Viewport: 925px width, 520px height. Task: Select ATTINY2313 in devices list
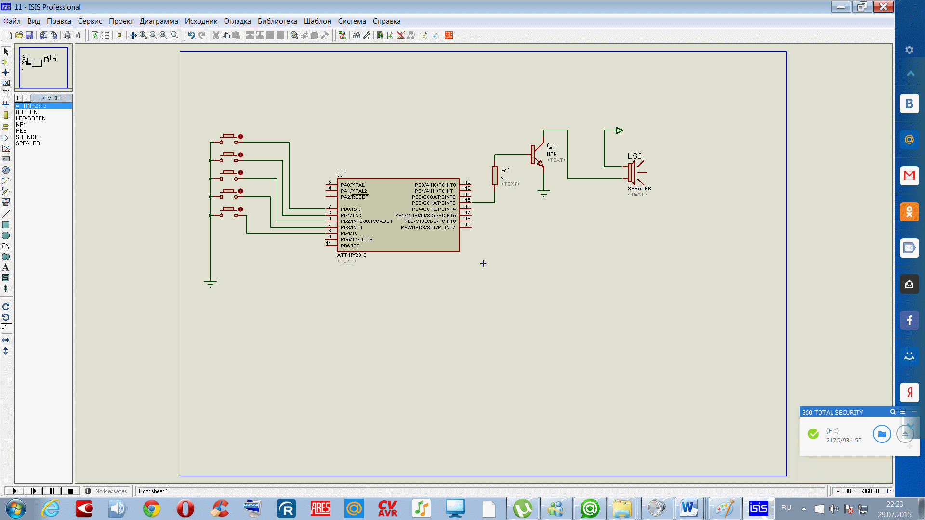pyautogui.click(x=43, y=105)
